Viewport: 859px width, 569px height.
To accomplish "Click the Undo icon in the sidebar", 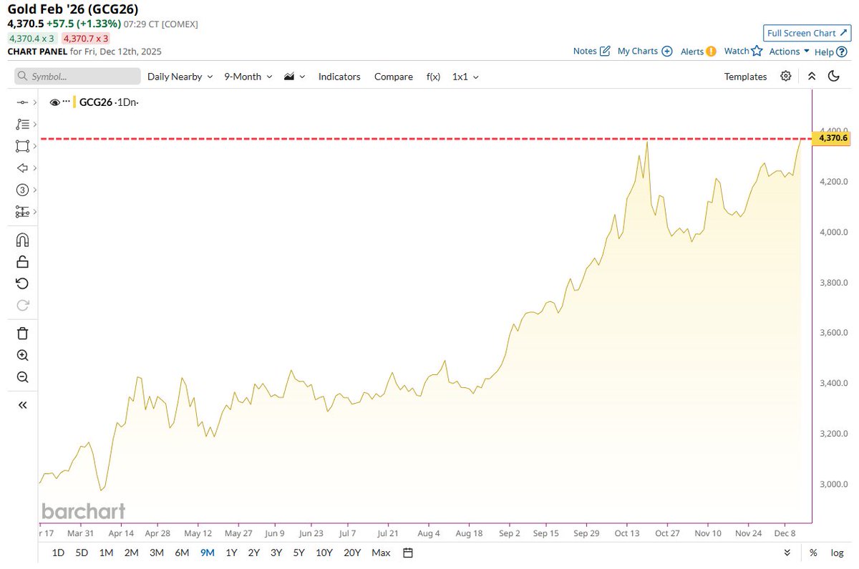I will click(22, 283).
